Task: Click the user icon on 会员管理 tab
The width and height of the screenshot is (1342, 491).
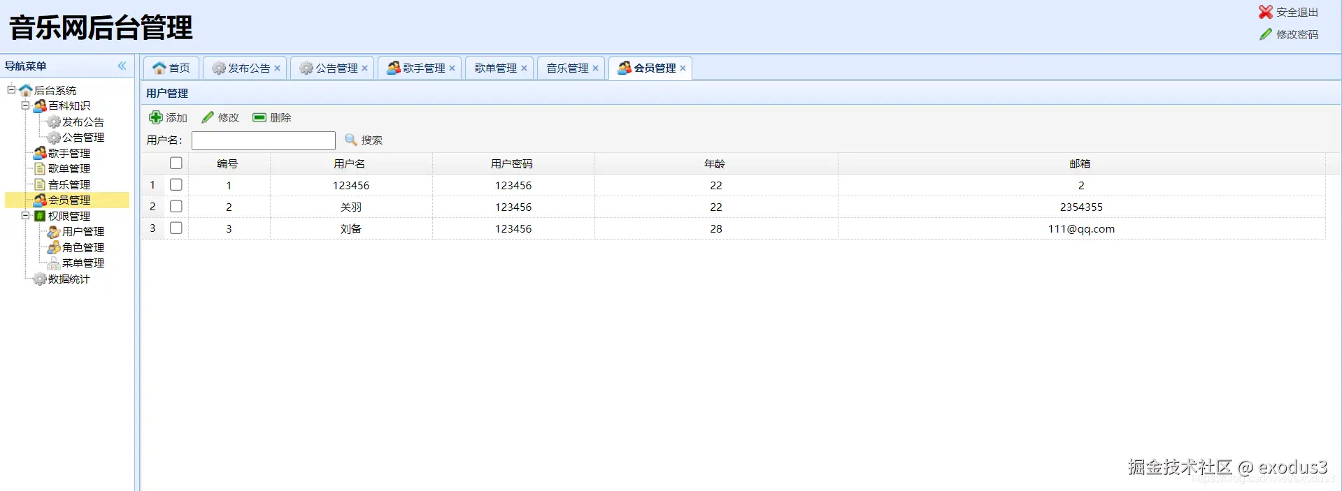Action: (624, 68)
